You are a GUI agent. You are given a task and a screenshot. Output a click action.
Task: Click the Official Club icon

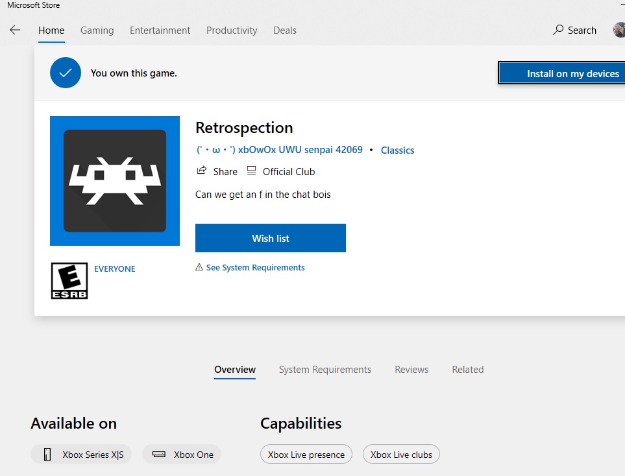(252, 171)
